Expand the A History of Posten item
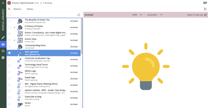Viewport: 208px width, 108px height. click(x=14, y=27)
